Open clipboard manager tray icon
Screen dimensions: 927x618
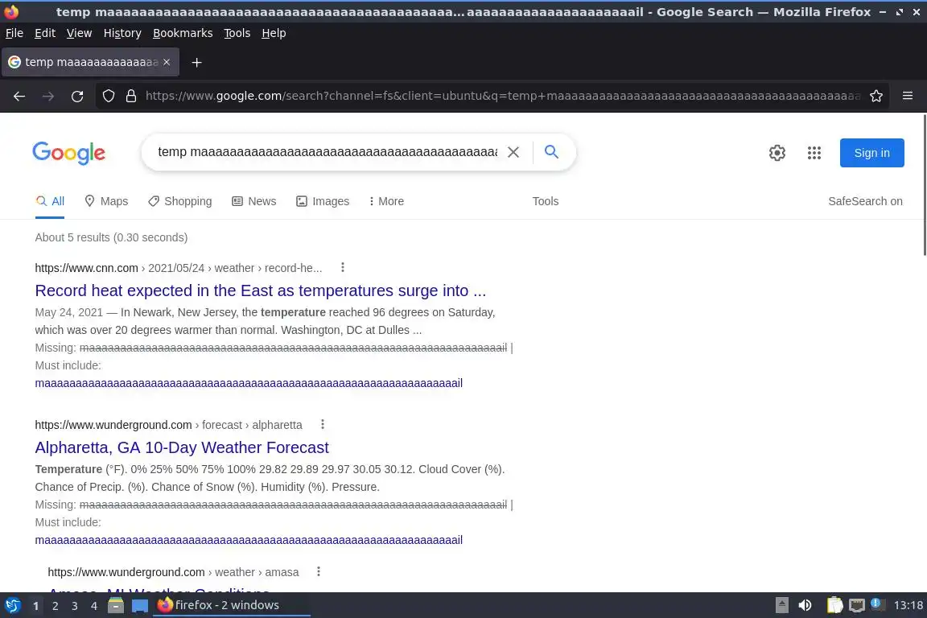834,605
